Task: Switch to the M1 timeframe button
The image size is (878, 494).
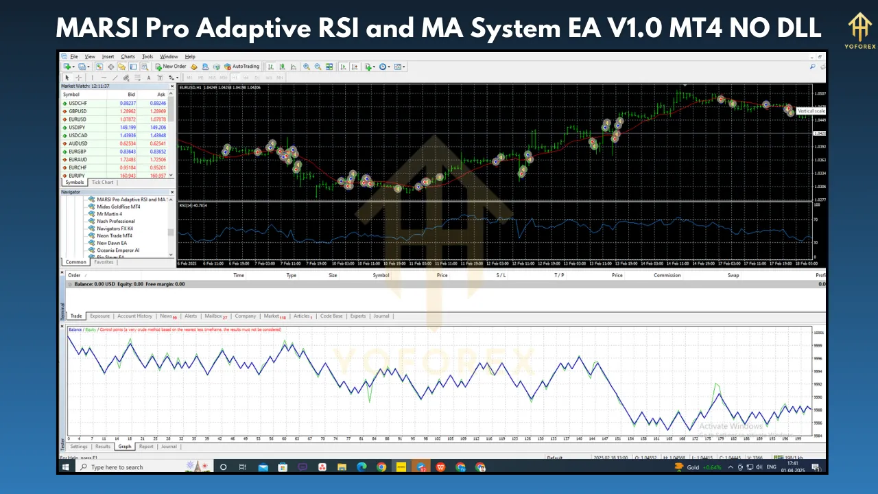Action: (x=189, y=78)
